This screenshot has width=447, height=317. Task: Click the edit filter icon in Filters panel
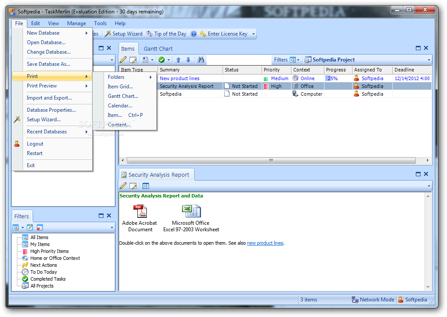click(30, 227)
